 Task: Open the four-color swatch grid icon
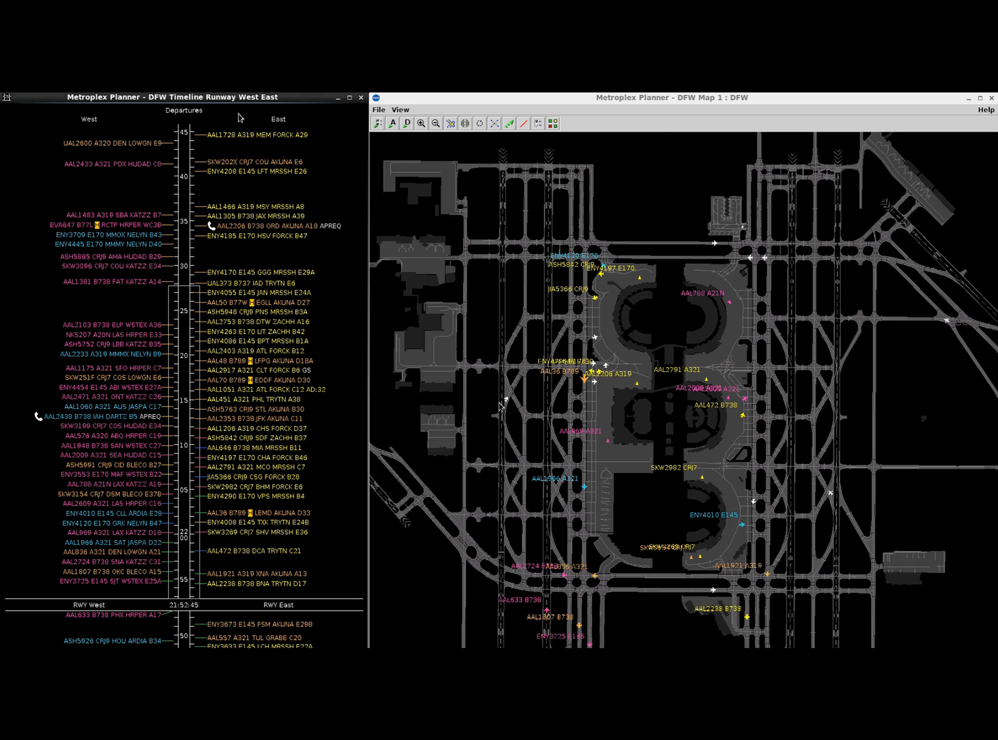pos(553,123)
